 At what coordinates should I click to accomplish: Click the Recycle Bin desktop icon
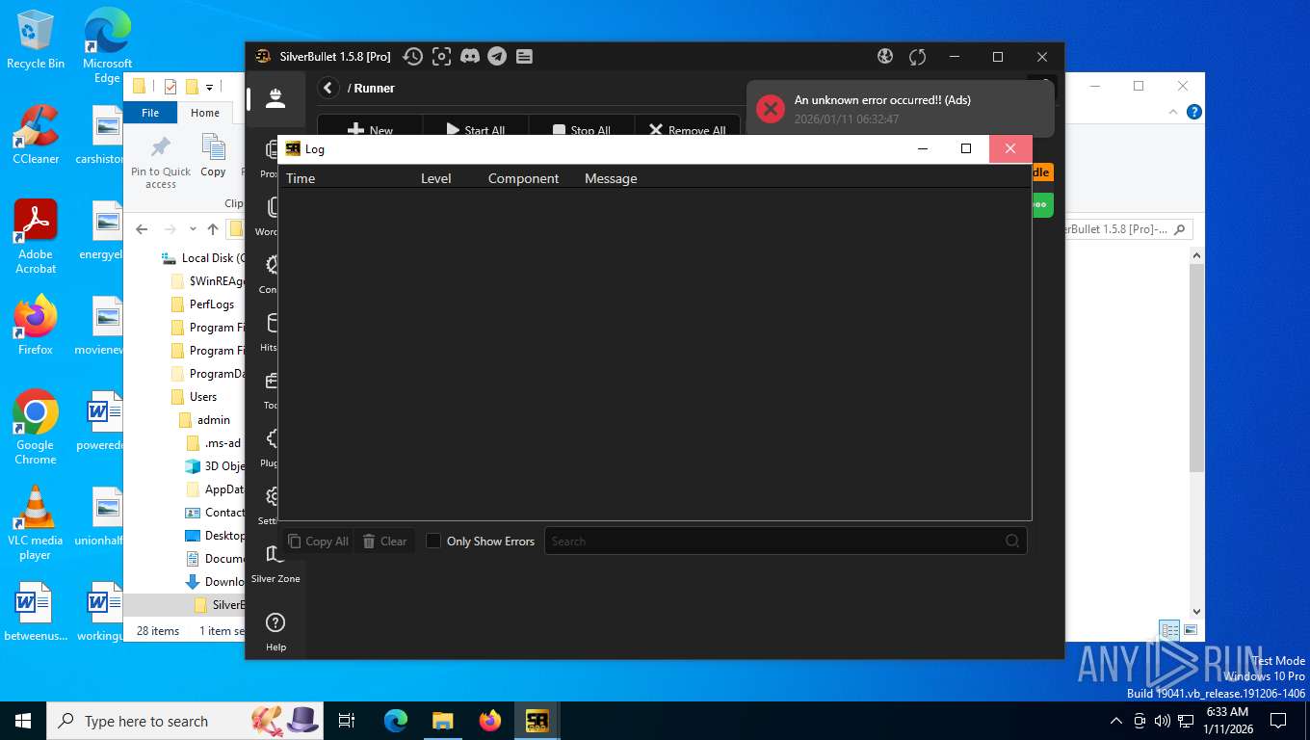[36, 40]
